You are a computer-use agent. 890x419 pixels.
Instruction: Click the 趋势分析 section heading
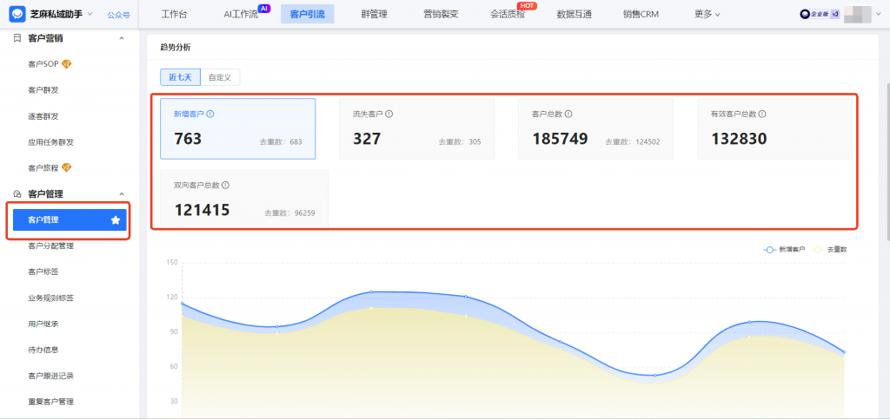click(x=176, y=48)
